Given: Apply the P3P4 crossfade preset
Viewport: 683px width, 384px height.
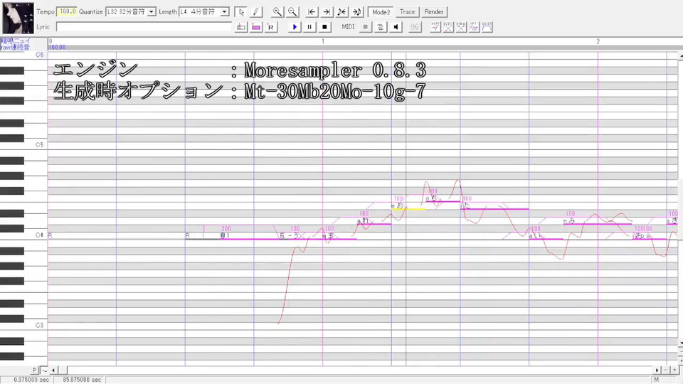Looking at the screenshot, I should [461, 27].
